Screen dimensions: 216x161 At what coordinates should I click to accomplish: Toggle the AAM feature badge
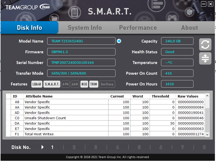click(75, 84)
